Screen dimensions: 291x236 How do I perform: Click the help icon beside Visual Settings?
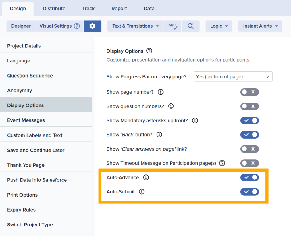tap(77, 26)
